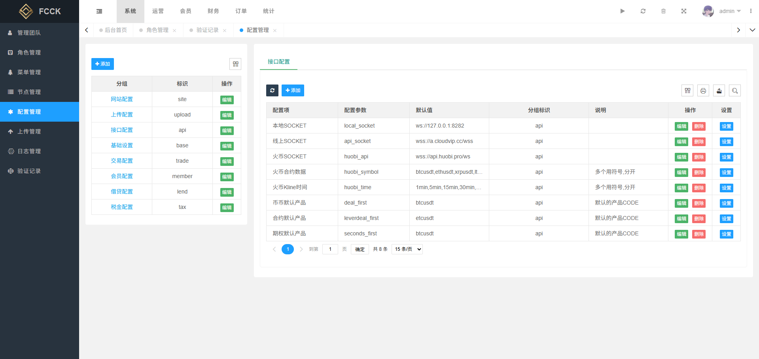Click the trash icon in top header
The height and width of the screenshot is (359, 759).
(663, 11)
